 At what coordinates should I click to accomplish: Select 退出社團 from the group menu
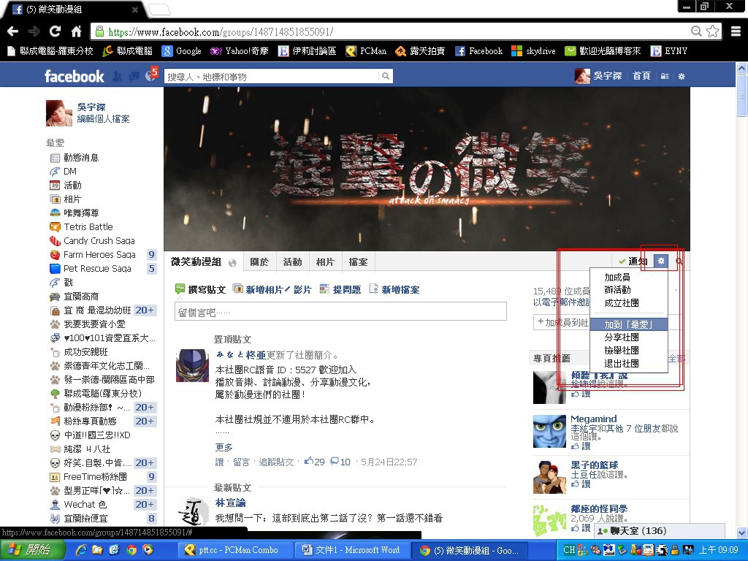tap(629, 363)
